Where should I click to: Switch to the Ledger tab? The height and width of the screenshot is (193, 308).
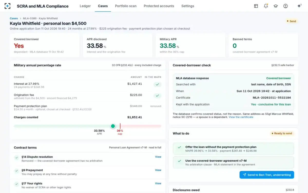click(x=85, y=6)
